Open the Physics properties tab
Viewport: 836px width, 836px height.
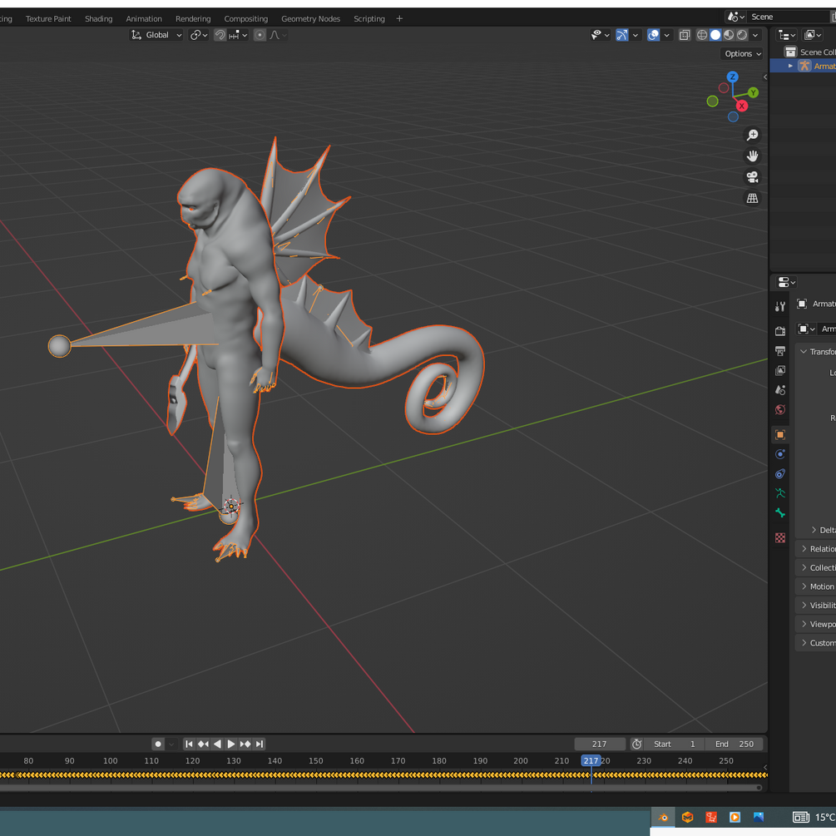point(780,454)
